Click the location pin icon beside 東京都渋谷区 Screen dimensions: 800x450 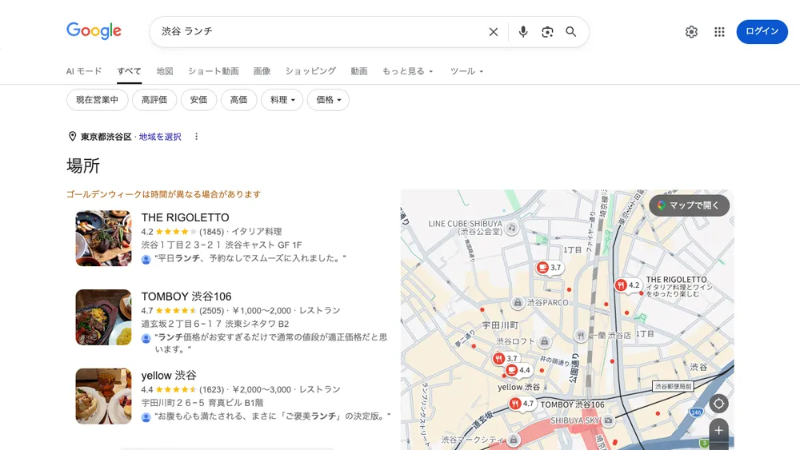(72, 137)
